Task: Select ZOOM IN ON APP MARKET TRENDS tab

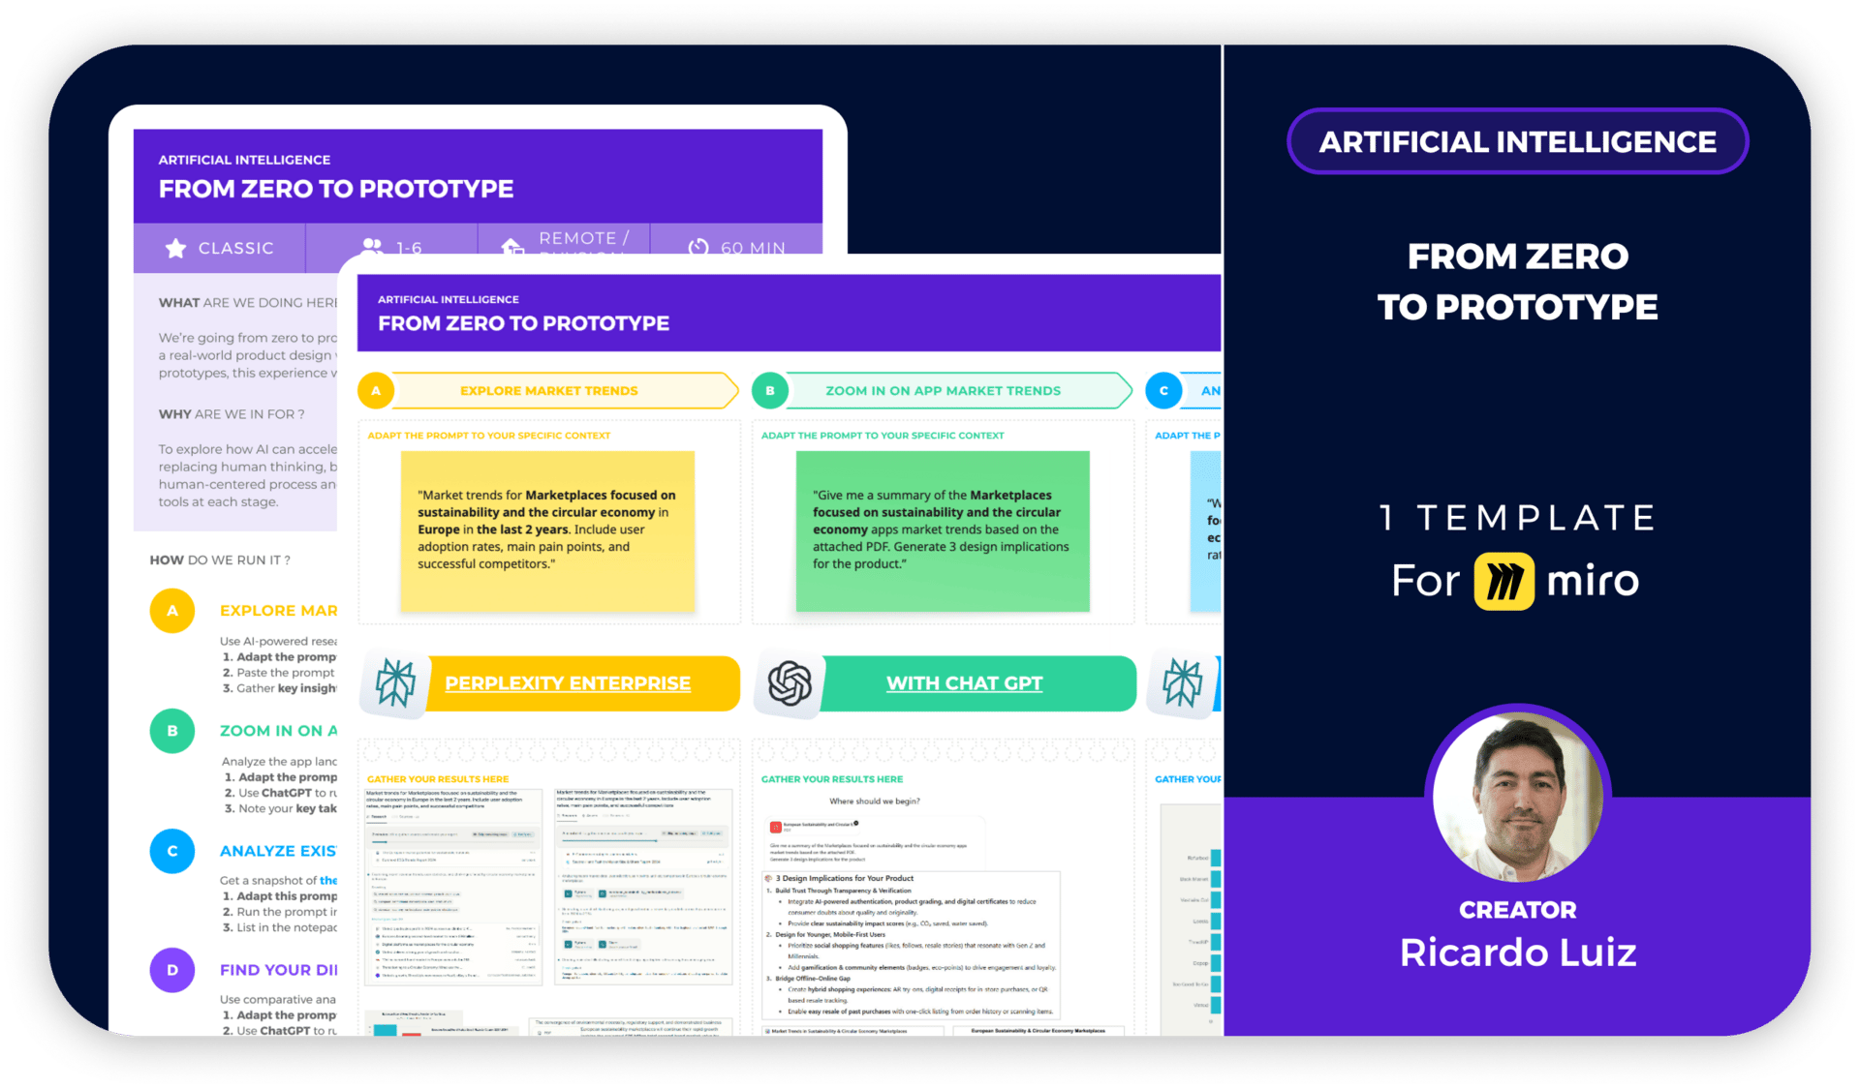Action: [x=943, y=390]
